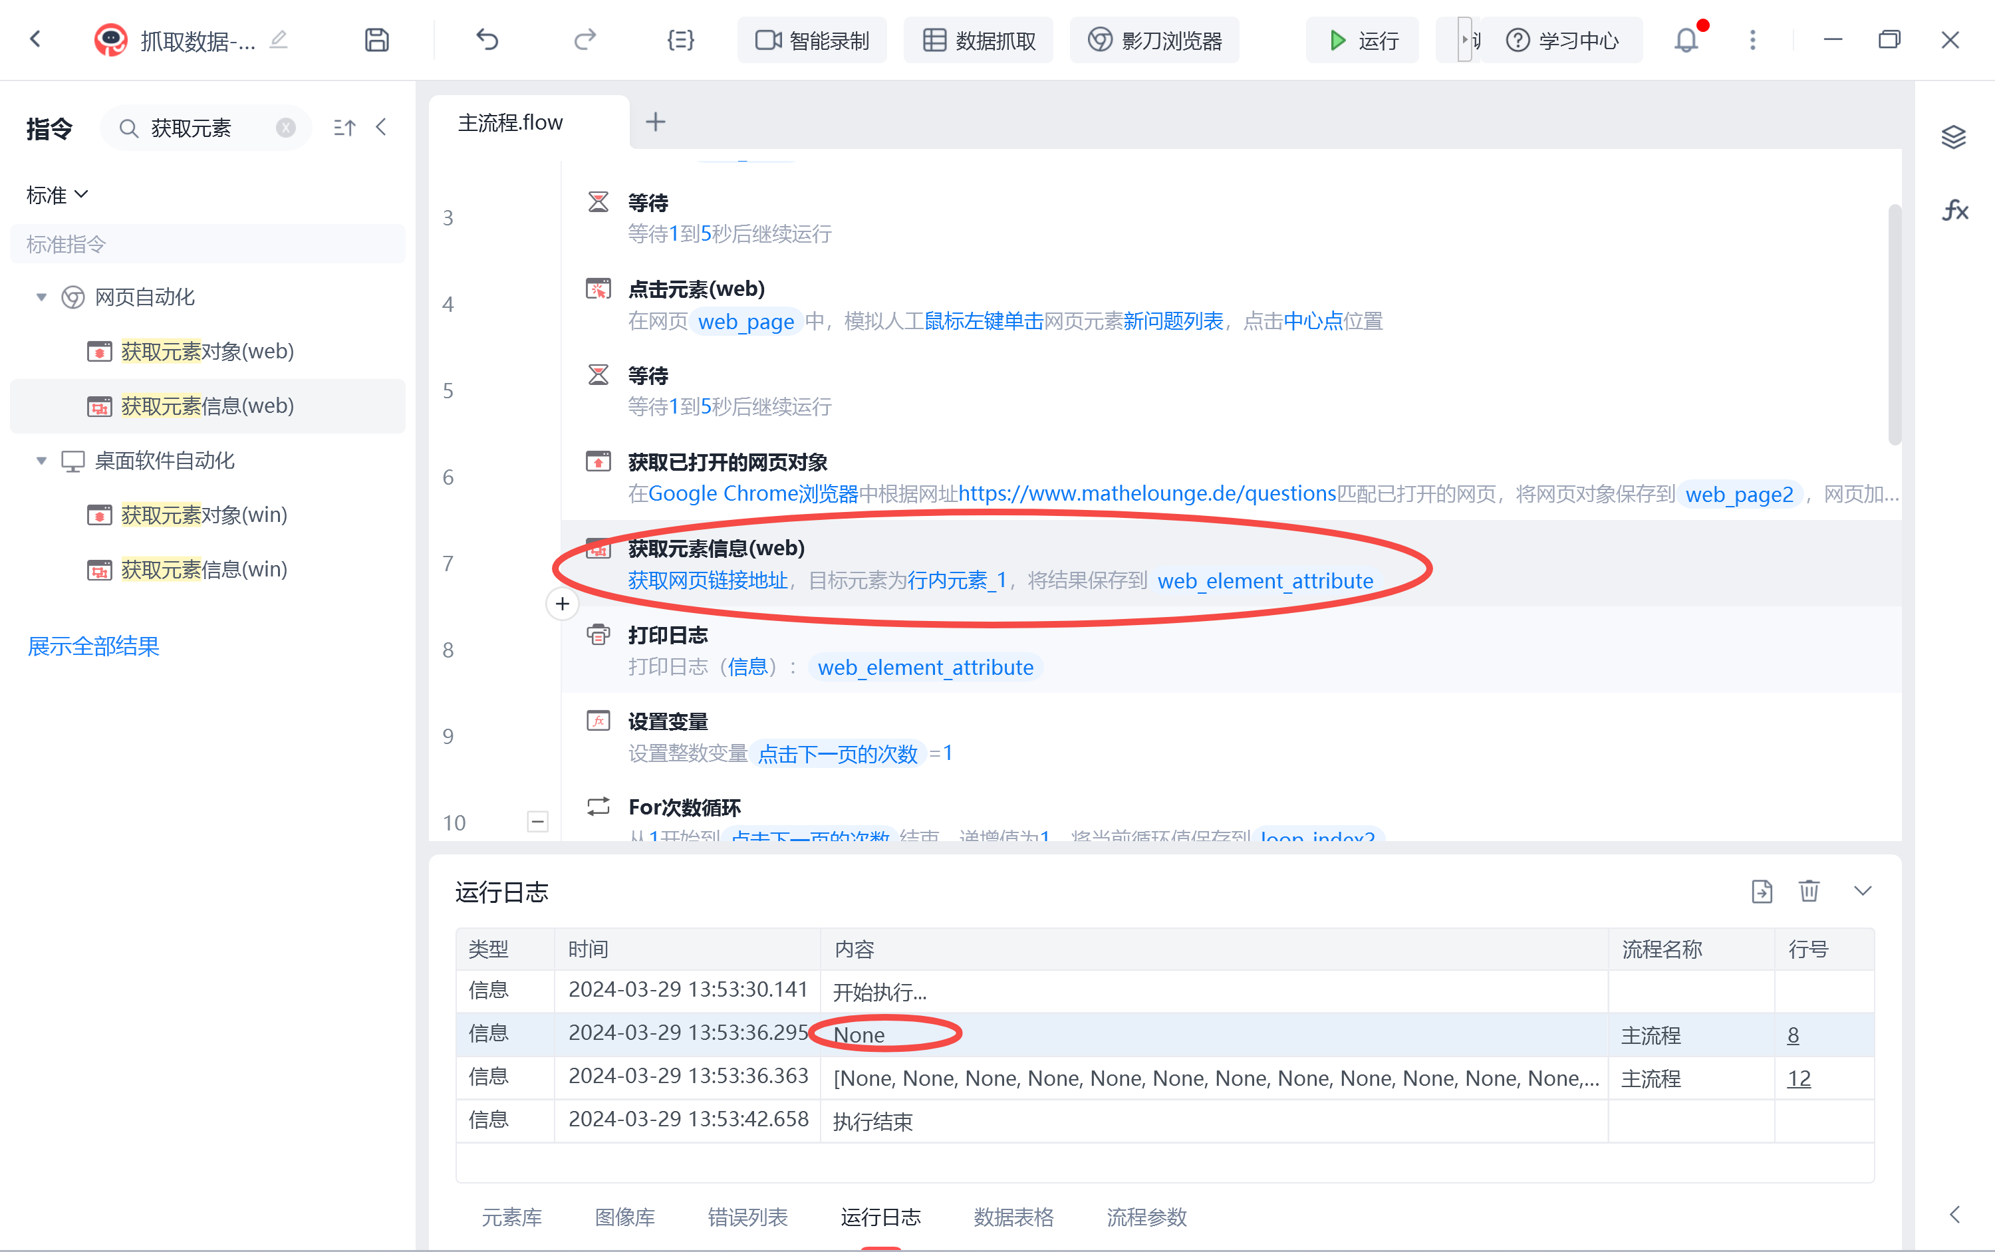Open the fx variables panel icon
1995x1252 pixels.
coord(1954,210)
